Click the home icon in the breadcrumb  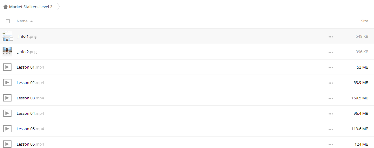point(5,7)
